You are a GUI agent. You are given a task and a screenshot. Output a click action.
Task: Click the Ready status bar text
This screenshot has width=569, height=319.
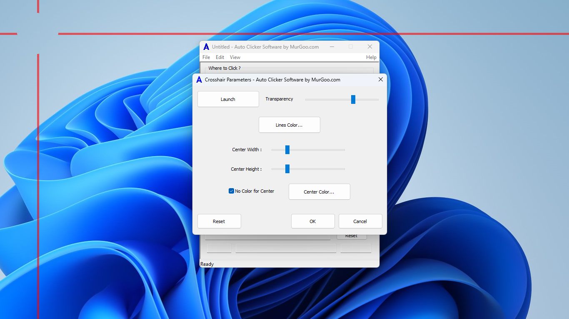point(207,264)
